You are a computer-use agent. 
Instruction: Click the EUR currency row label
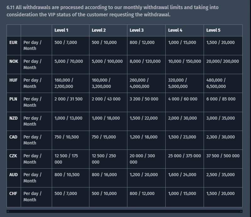[13, 42]
